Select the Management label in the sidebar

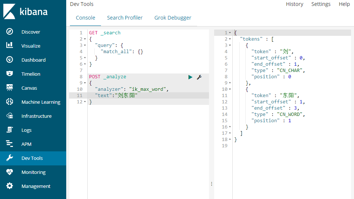[36, 186]
